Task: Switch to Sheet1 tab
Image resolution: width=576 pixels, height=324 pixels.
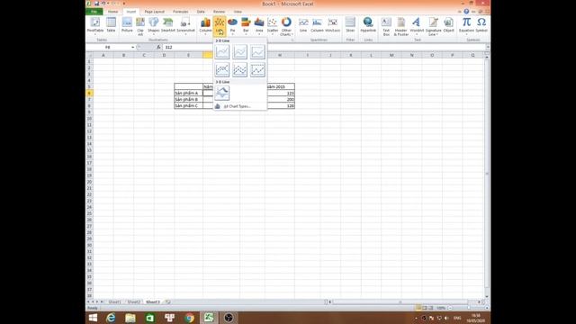Action: pos(114,302)
